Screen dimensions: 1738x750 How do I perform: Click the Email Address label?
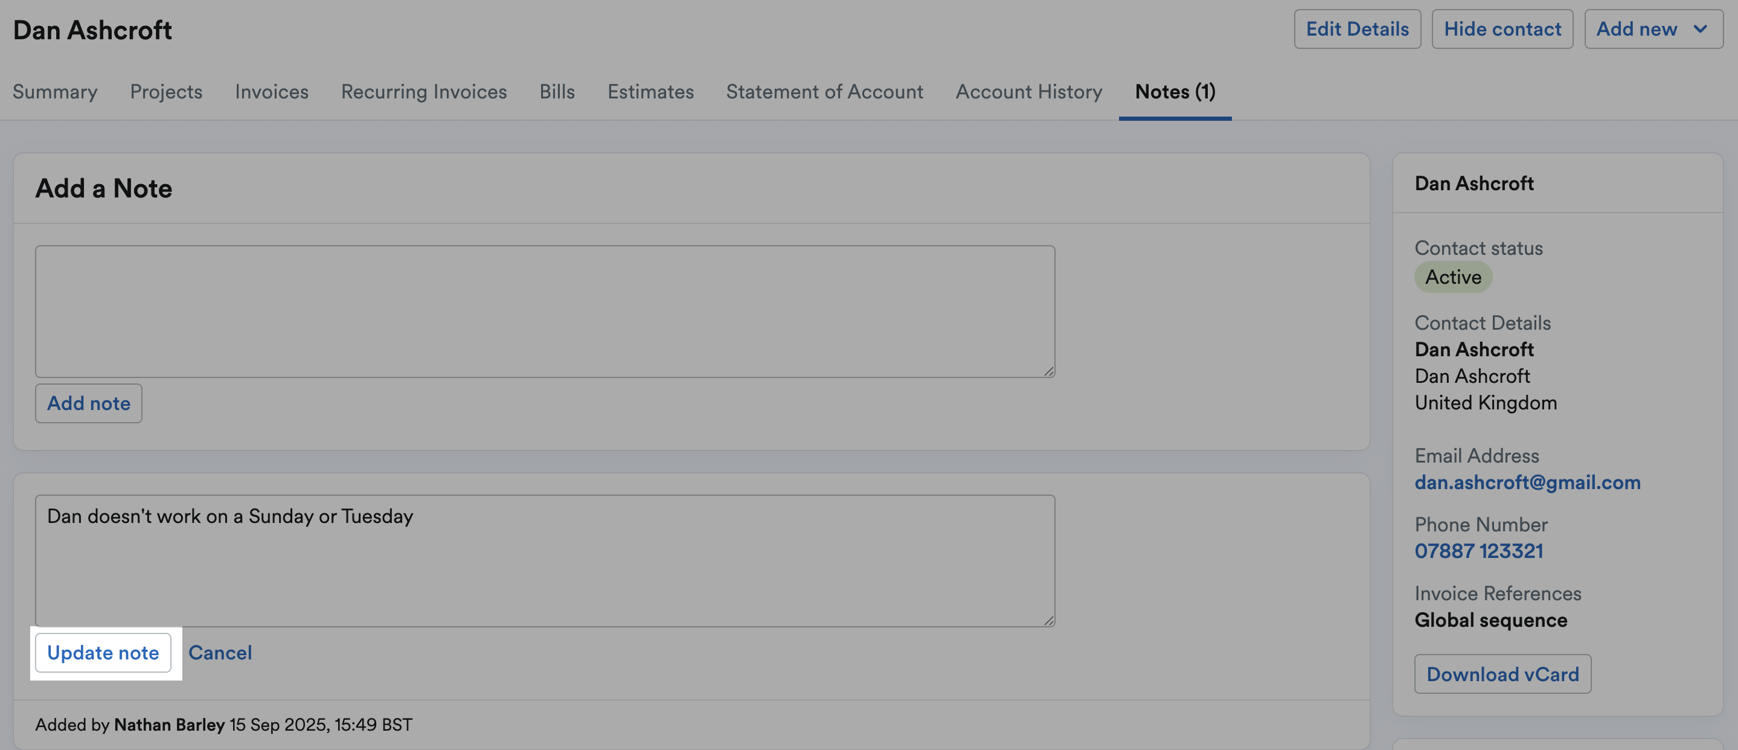[1477, 456]
